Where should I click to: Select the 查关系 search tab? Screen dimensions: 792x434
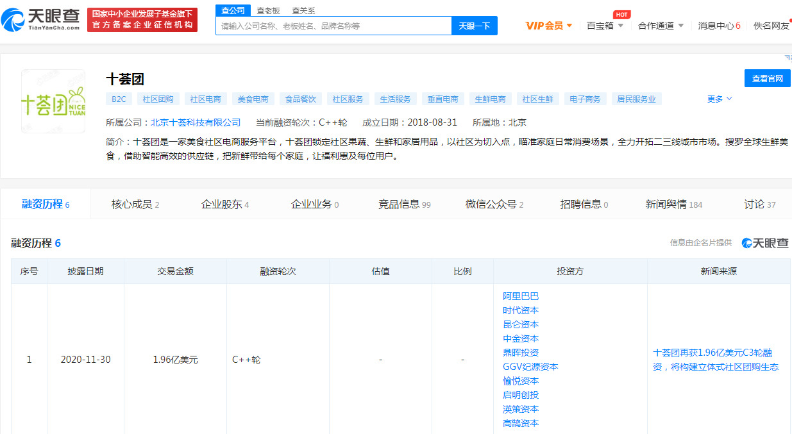tap(303, 11)
